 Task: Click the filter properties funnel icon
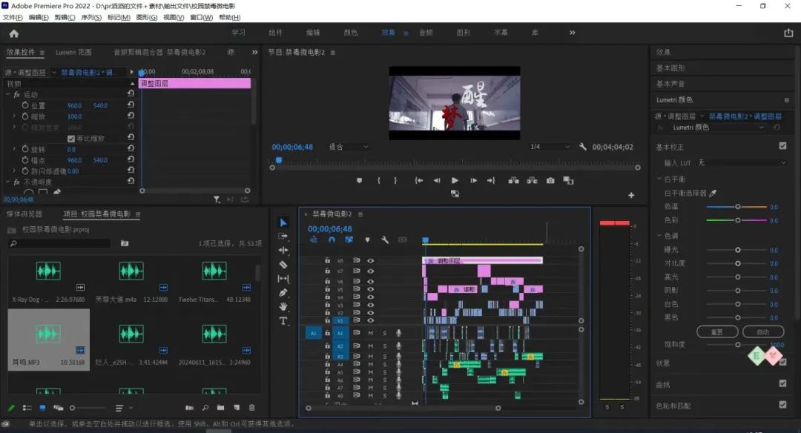[217, 199]
